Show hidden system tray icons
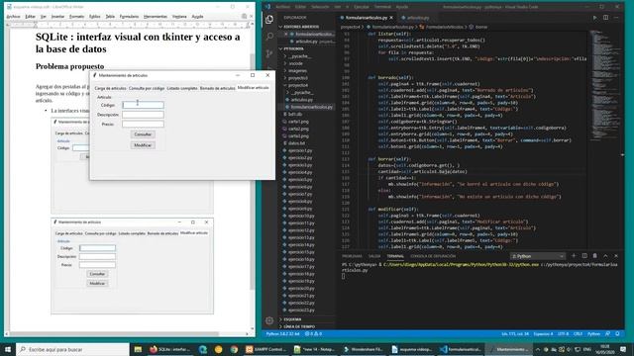The height and width of the screenshot is (356, 634). point(538,349)
